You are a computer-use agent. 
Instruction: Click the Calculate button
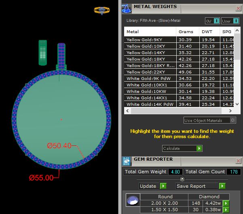click(182, 148)
